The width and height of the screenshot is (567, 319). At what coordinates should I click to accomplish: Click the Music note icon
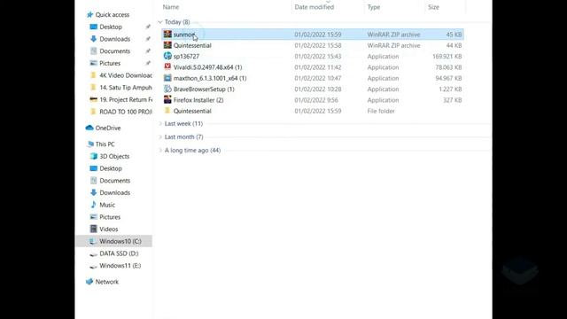coord(93,205)
